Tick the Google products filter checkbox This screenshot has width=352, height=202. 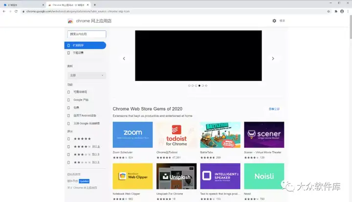[69, 100]
